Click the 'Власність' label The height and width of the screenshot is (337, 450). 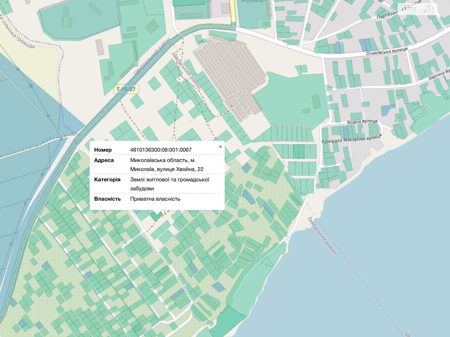[x=107, y=199]
